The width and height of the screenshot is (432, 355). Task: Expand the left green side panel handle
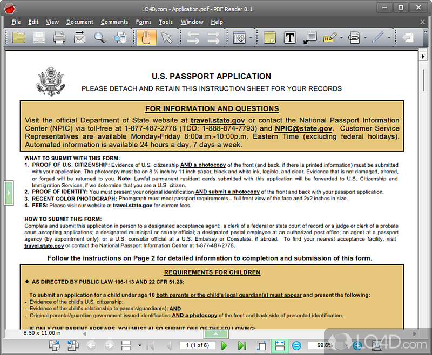[x=9, y=193]
